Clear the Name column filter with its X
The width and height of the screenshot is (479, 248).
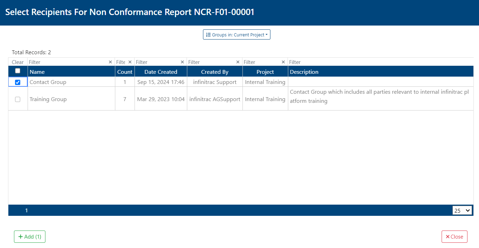pyautogui.click(x=110, y=62)
